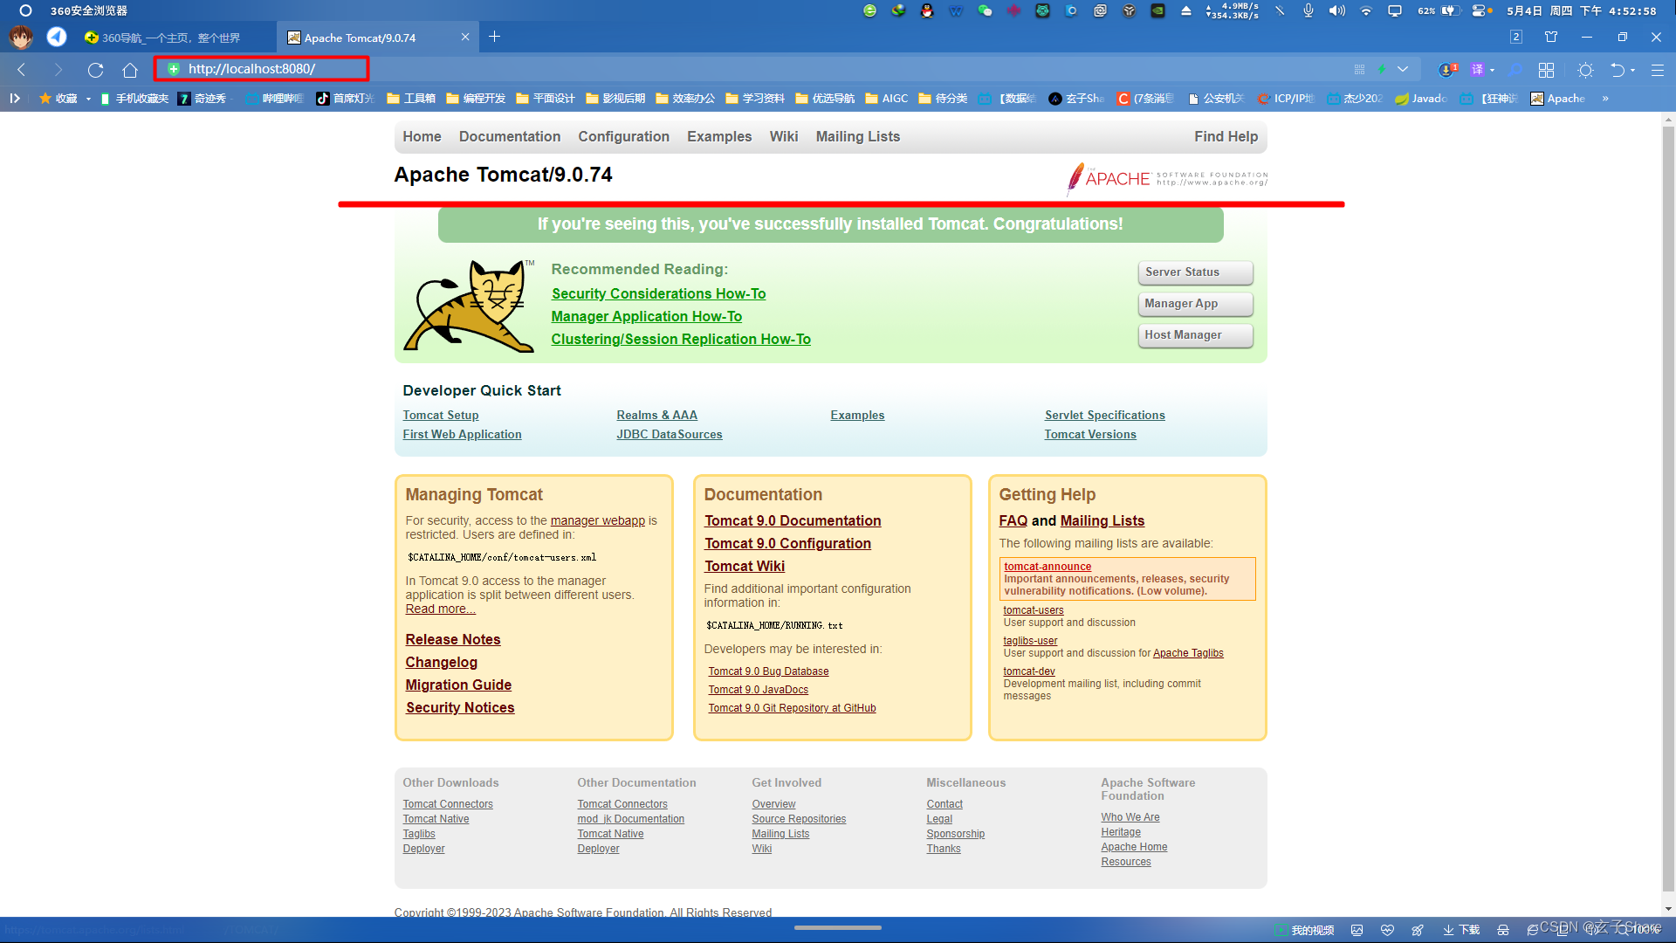Open the Configuration nav item
Viewport: 1676px width, 943px height.
coord(623,136)
